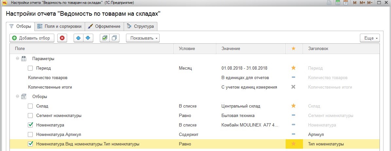Uncheck the Номенклатура filter checkbox
This screenshot has height=151, width=391.
[x=30, y=125]
